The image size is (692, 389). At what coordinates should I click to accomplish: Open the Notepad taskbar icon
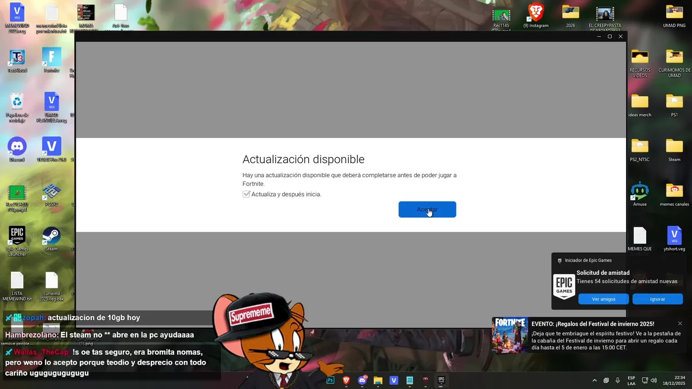coord(410,380)
